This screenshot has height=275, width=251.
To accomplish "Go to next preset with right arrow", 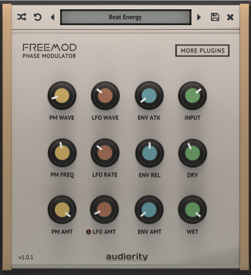I will pyautogui.click(x=198, y=18).
